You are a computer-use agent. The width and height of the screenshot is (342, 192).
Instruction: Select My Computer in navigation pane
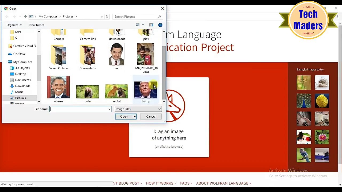point(20,62)
